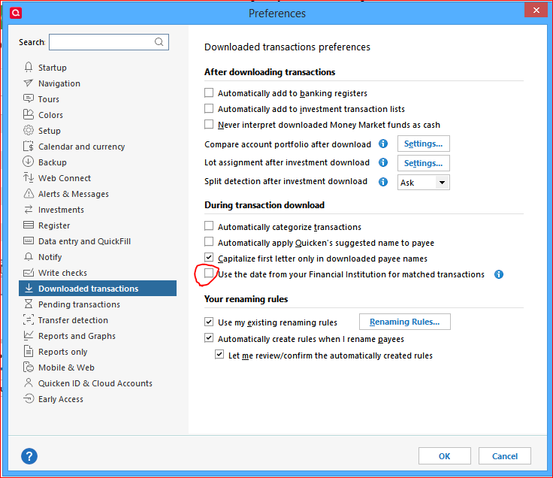Click the Write checks pen icon
553x478 pixels.
(x=29, y=272)
